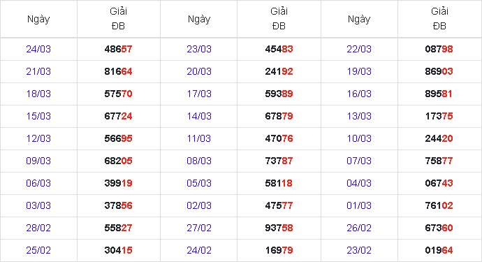Open the 22/03 date link
Screen dimensions: 482x262
click(x=359, y=49)
